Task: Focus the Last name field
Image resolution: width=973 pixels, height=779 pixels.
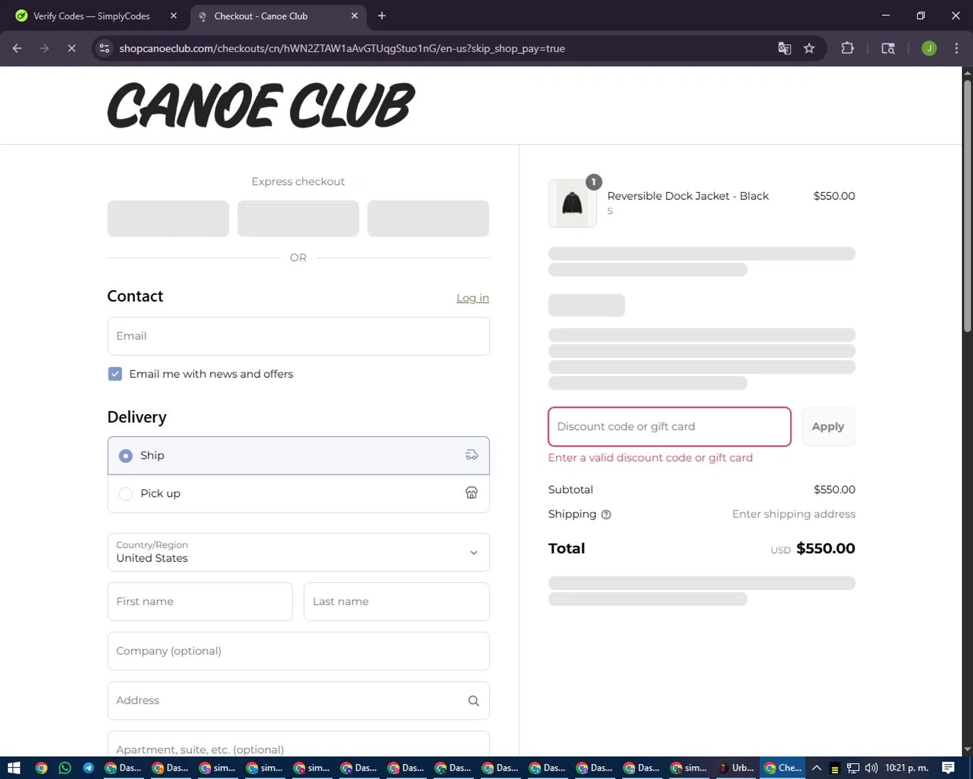Action: pos(396,602)
